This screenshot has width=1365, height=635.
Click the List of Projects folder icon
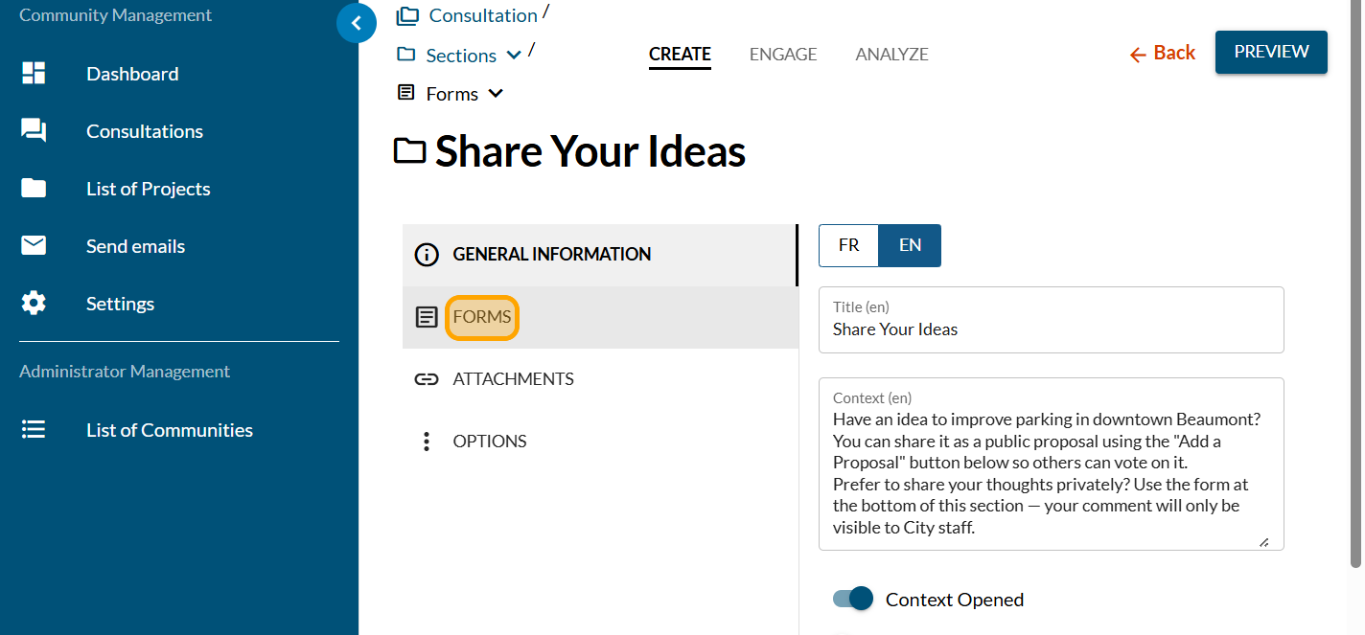click(34, 189)
